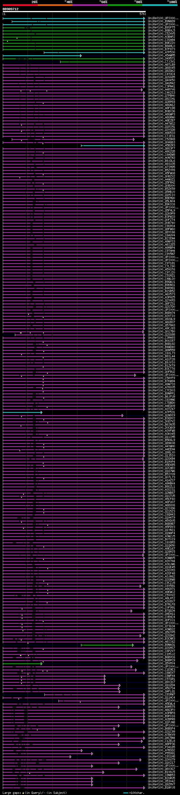Image resolution: width=180 pixels, height=795 pixels.
Task: Select hit label UniRef100_P55991
Action: click(x=161, y=753)
